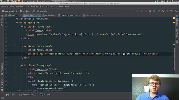179x100 pixels.
Task: Click the textarea.form-control breadcrumb
Action: click(x=52, y=91)
